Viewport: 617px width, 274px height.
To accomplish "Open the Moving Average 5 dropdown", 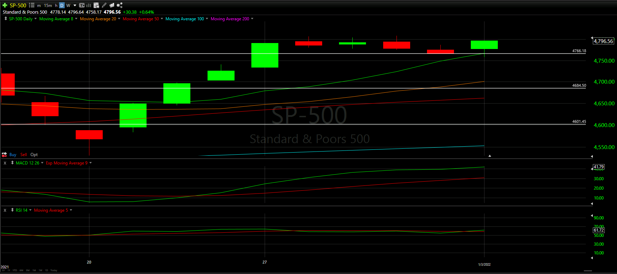I will (x=71, y=210).
